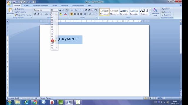Open paragraph dialog launcher in Абзац group
The image size is (188, 105).
point(97,17)
